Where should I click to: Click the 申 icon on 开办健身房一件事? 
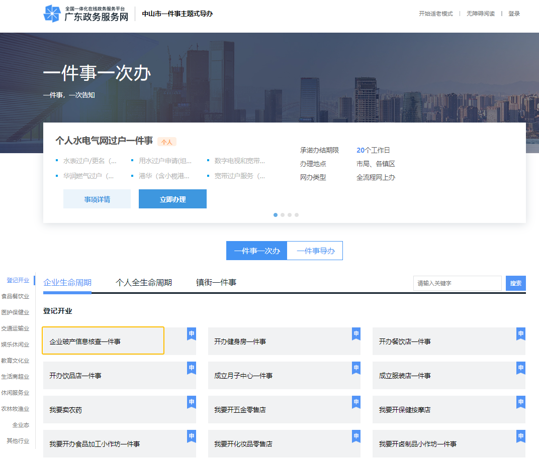356,332
